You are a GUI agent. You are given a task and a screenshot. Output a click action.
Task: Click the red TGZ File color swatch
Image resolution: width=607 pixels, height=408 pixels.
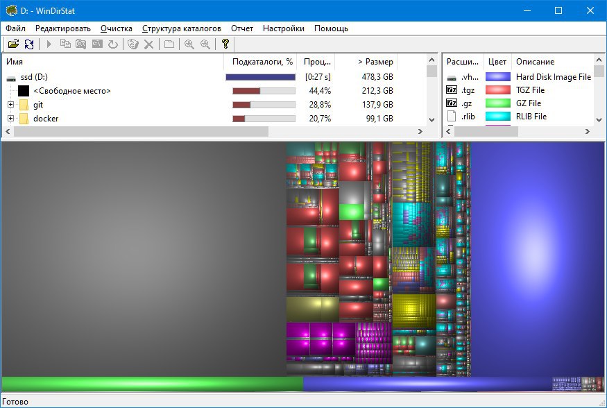(498, 90)
